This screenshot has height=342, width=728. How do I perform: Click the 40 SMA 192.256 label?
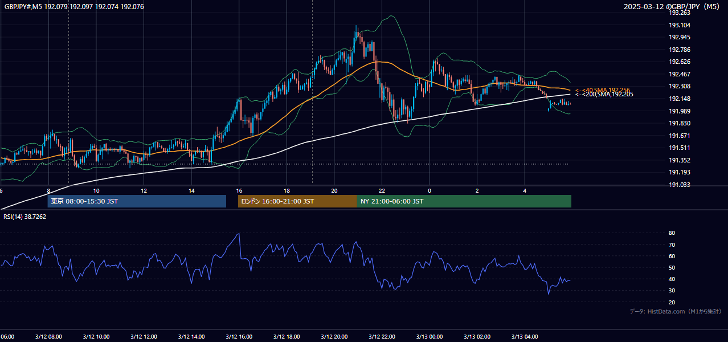[x=603, y=90]
